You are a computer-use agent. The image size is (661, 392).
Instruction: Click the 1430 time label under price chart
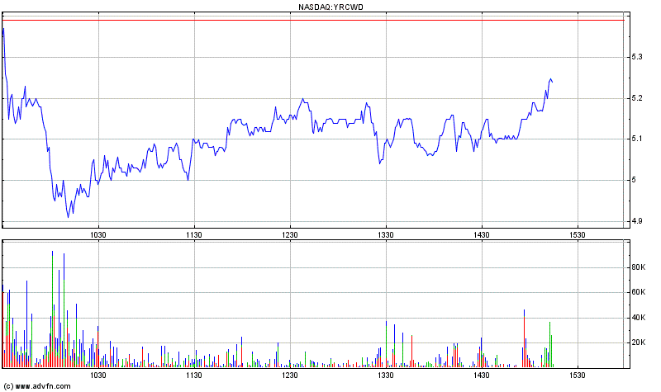[482, 235]
